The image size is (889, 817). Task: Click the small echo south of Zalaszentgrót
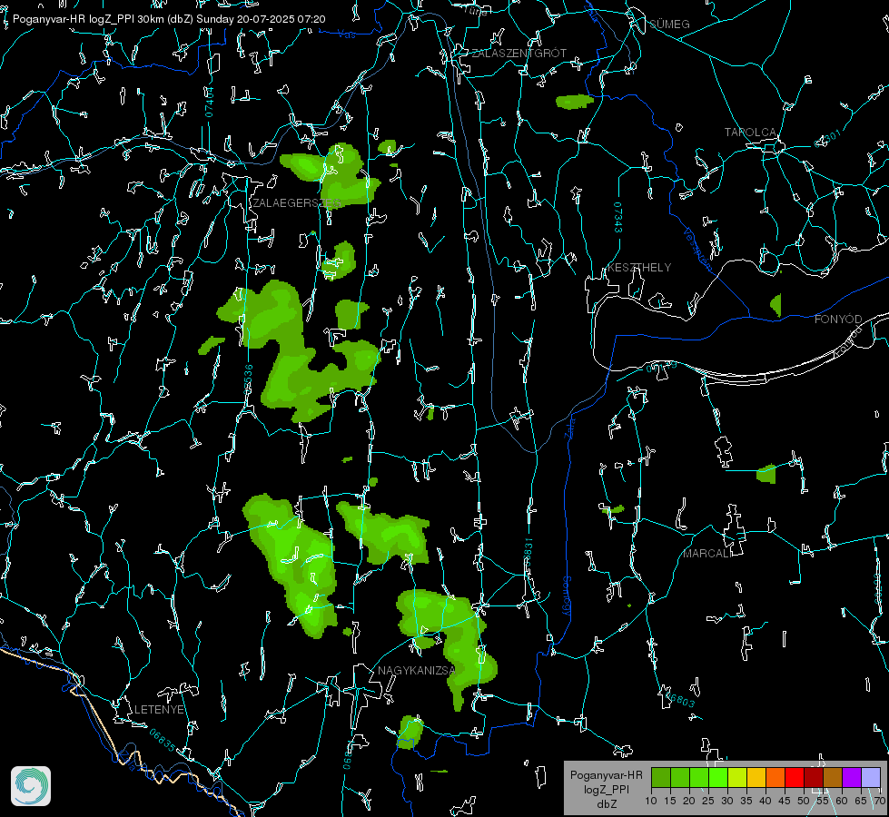coord(574,102)
